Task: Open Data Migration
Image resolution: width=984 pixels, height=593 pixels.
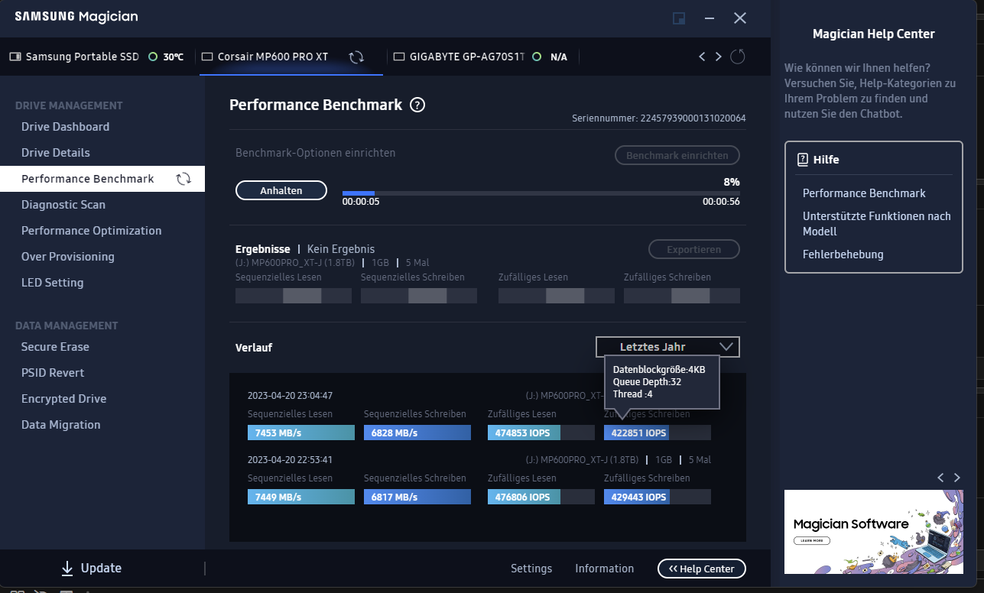Action: 61,425
